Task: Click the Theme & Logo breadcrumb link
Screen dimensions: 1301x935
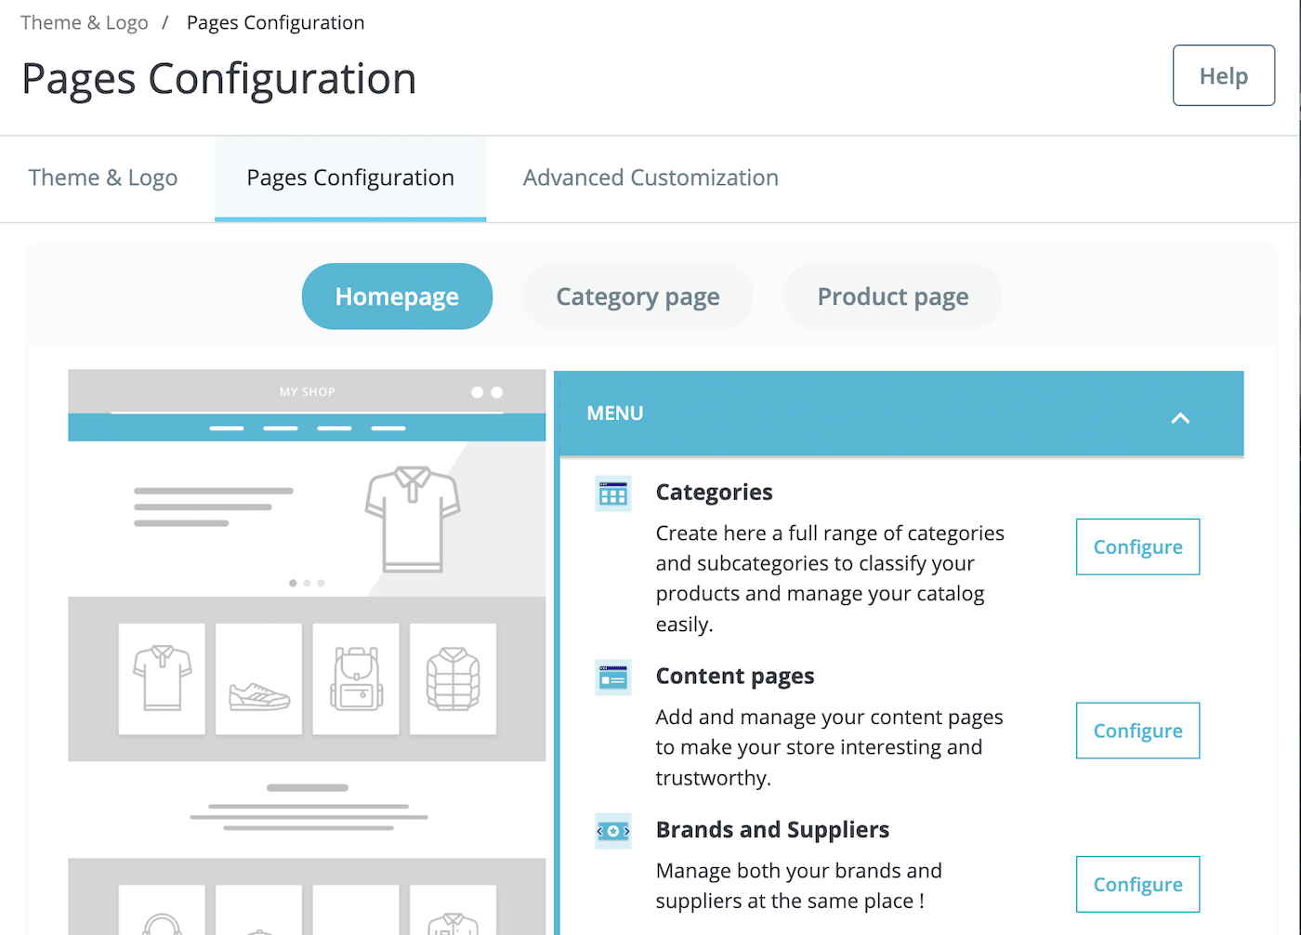Action: [x=84, y=22]
